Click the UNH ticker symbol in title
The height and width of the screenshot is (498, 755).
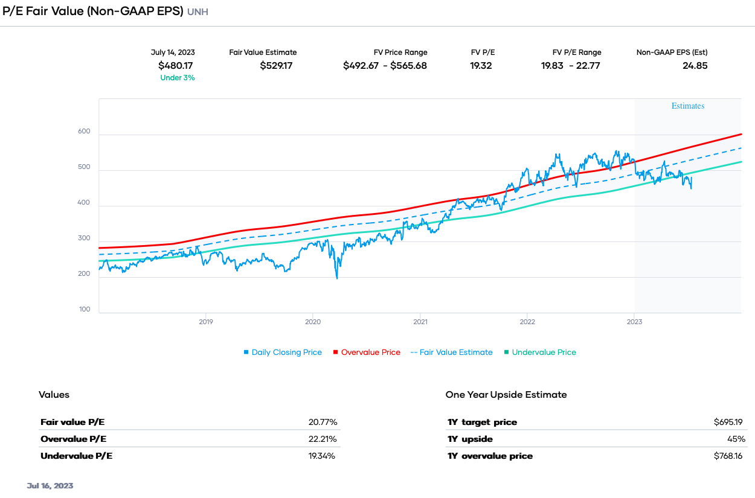point(198,12)
